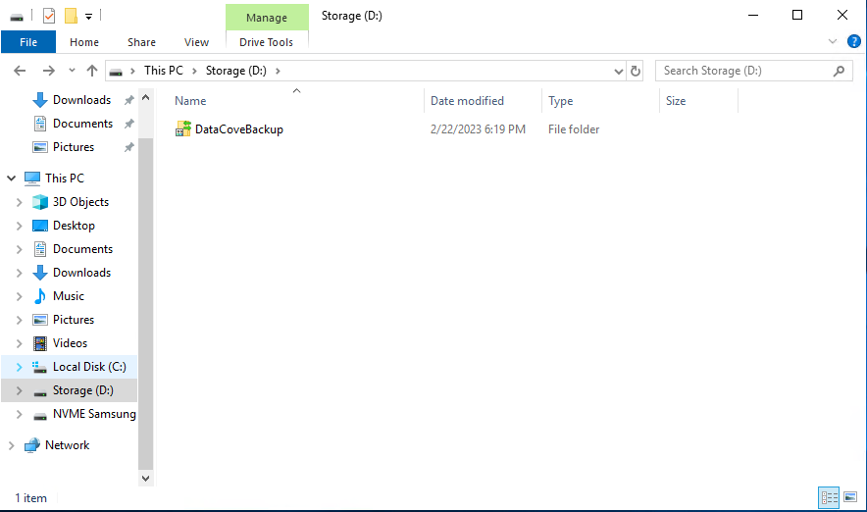Go back using the Back arrow
The height and width of the screenshot is (512, 867).
(21, 71)
